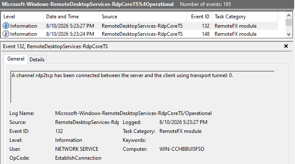This screenshot has height=164, width=295.
Task: Sort events by the Date and Time column
Action: [x=71, y=17]
